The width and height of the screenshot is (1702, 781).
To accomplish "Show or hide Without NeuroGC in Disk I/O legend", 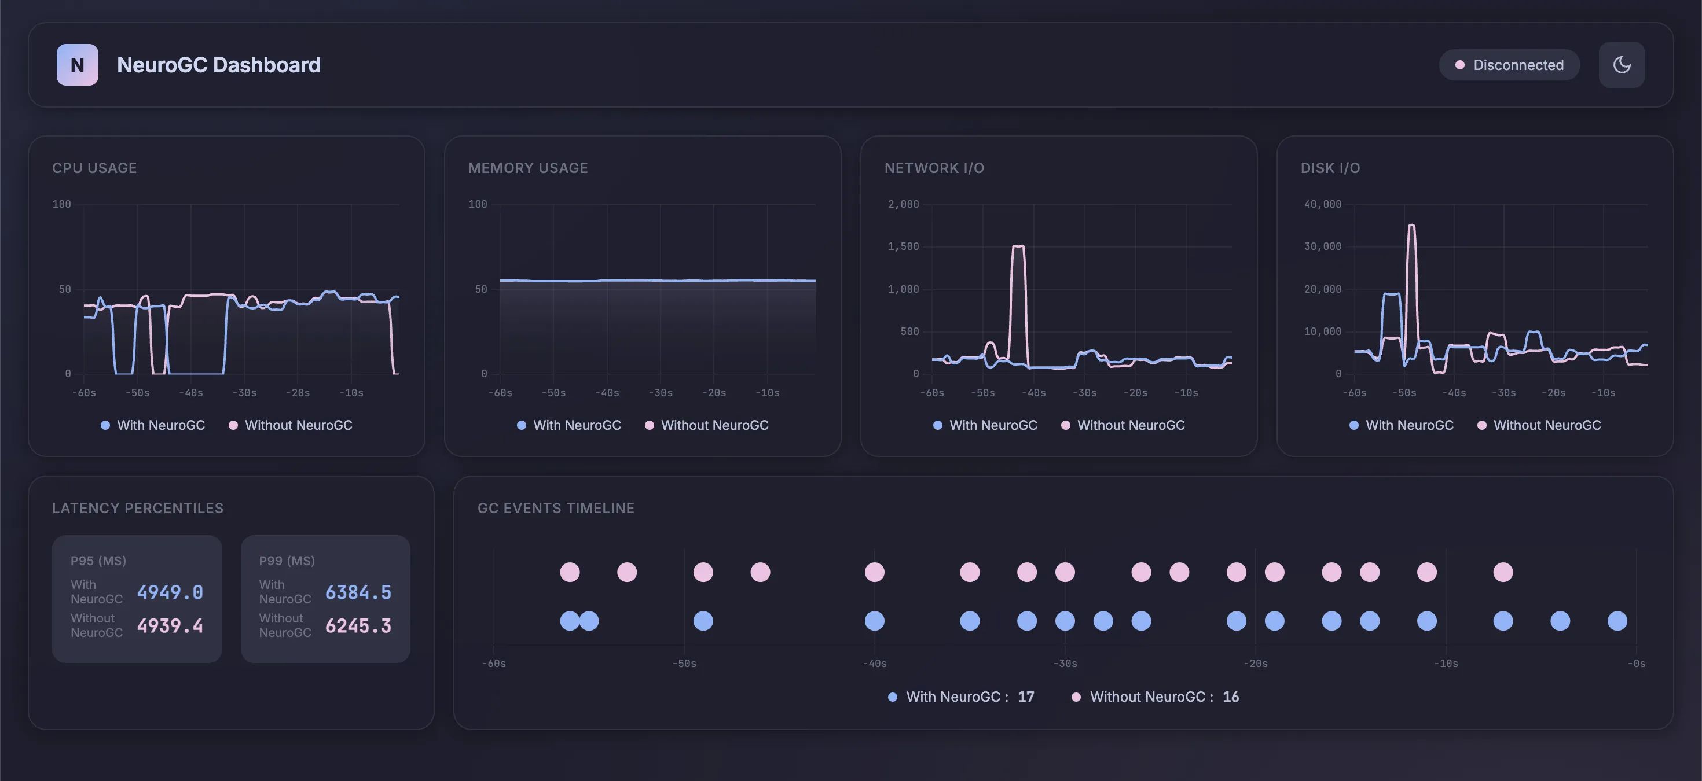I will 1539,425.
